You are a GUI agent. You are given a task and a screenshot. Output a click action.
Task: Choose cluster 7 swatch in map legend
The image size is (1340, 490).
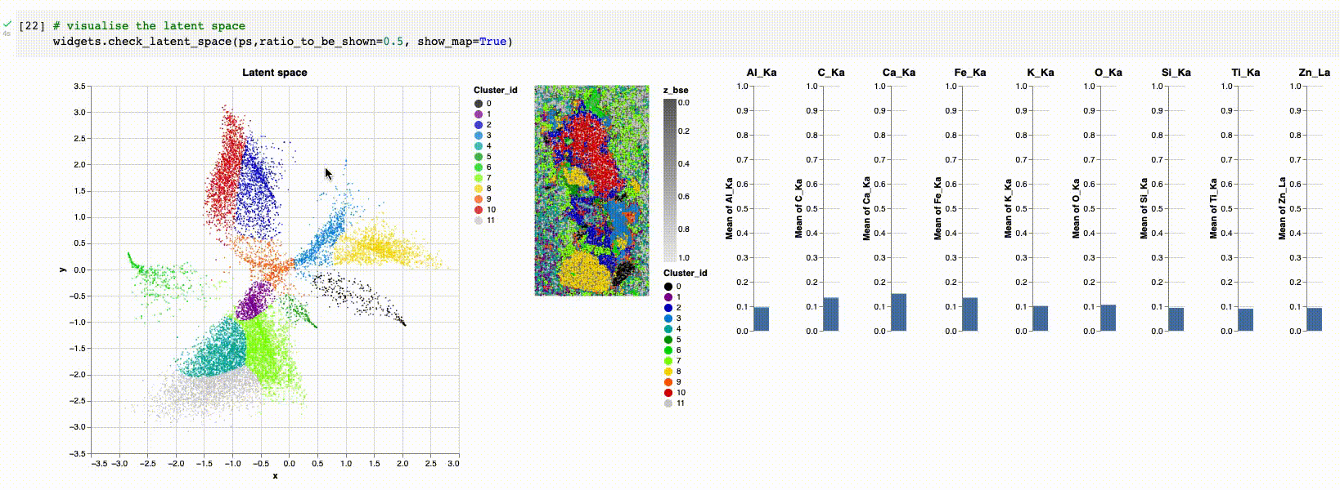(668, 361)
